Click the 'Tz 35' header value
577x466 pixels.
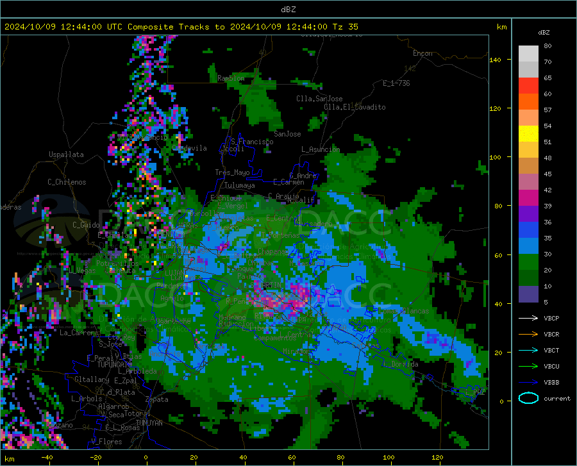[x=345, y=27]
